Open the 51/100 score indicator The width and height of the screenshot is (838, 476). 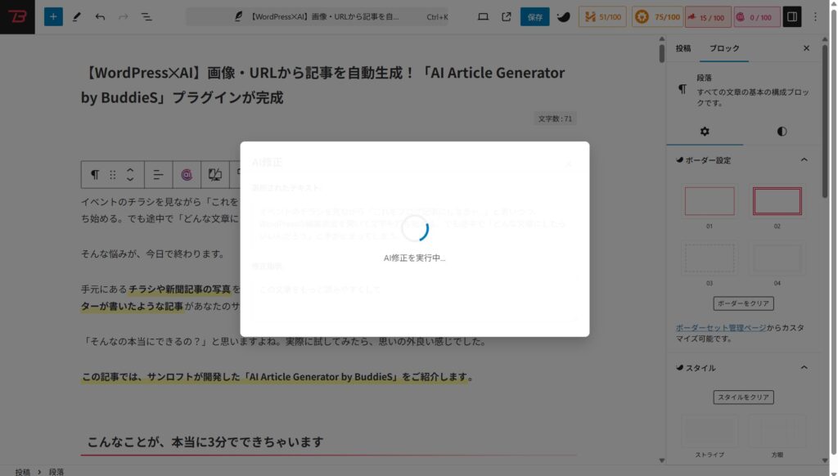tap(602, 17)
